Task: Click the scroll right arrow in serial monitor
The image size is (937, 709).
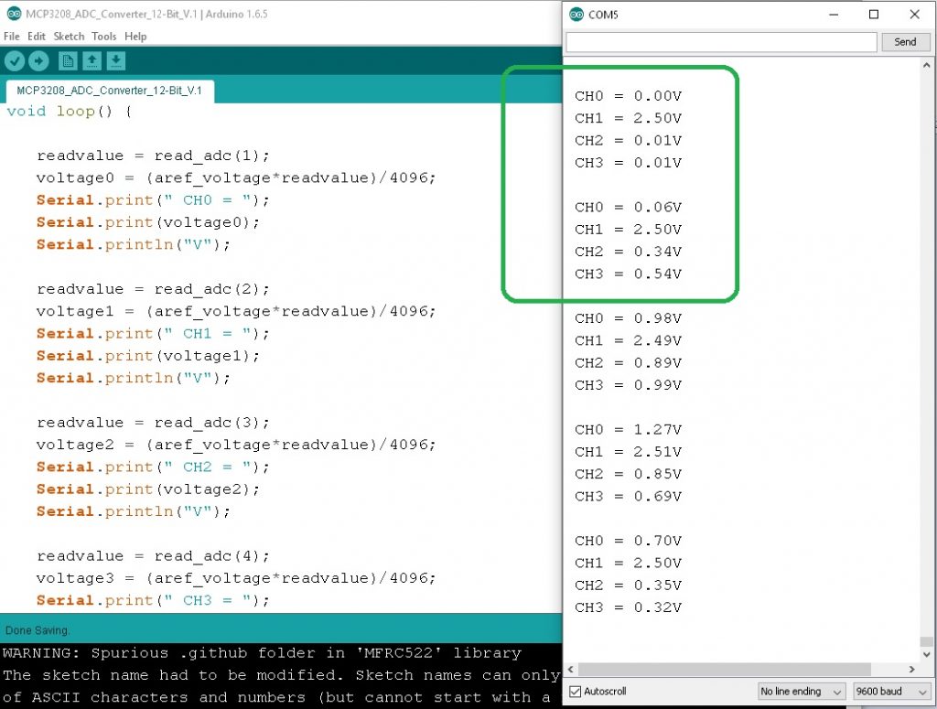Action: tap(912, 669)
